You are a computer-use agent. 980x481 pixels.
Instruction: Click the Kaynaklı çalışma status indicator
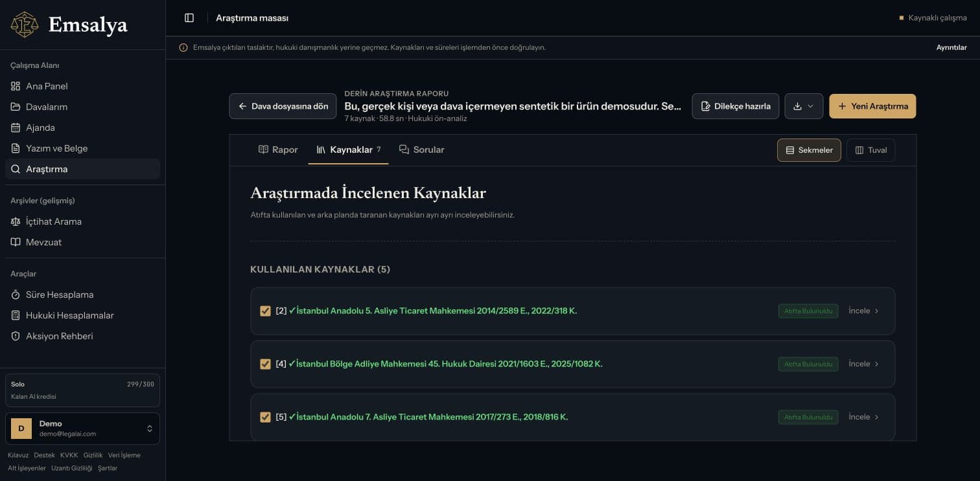click(933, 18)
